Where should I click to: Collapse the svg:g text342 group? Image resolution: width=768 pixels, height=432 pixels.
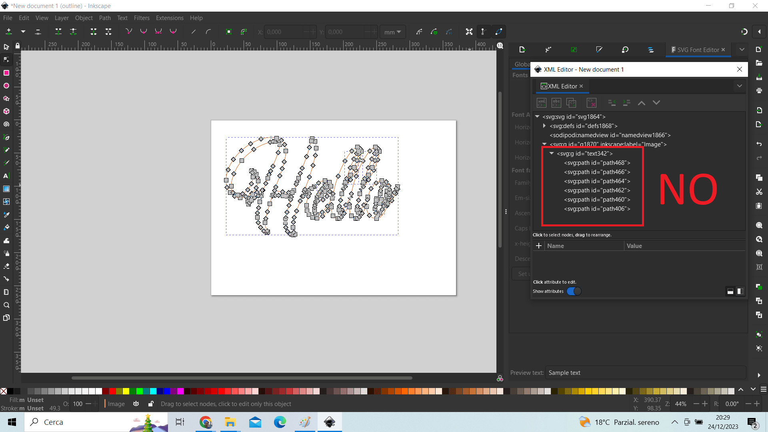pos(552,154)
